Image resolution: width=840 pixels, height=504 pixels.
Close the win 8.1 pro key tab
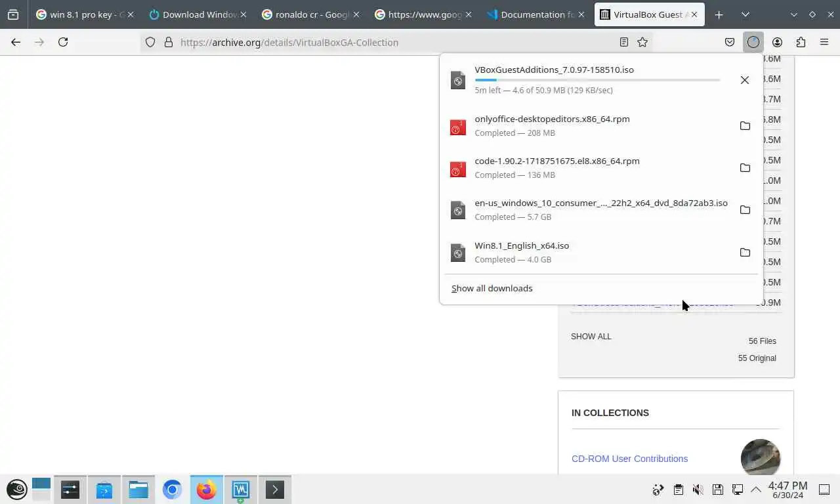[130, 14]
